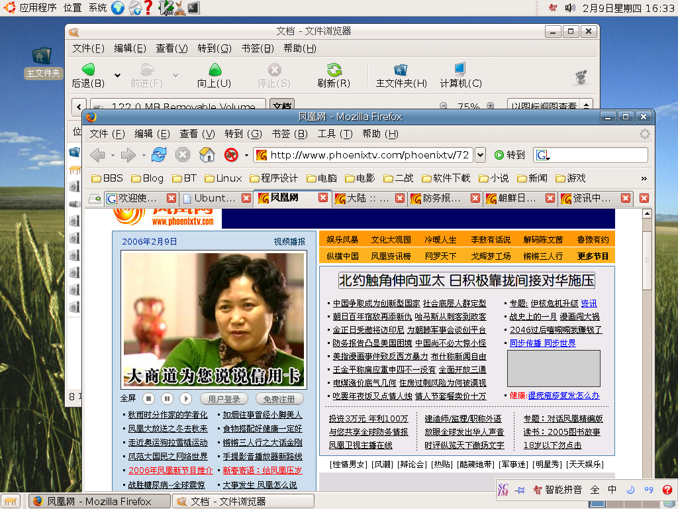Toggle the 文档 path button in file browser
The width and height of the screenshot is (678, 509).
[x=282, y=105]
